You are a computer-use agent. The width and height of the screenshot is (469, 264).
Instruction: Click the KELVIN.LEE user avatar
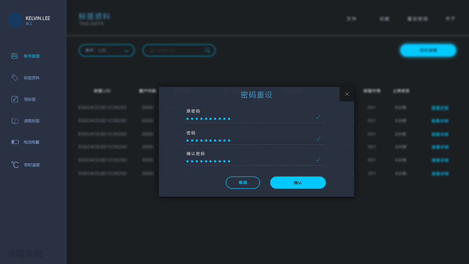[15, 20]
